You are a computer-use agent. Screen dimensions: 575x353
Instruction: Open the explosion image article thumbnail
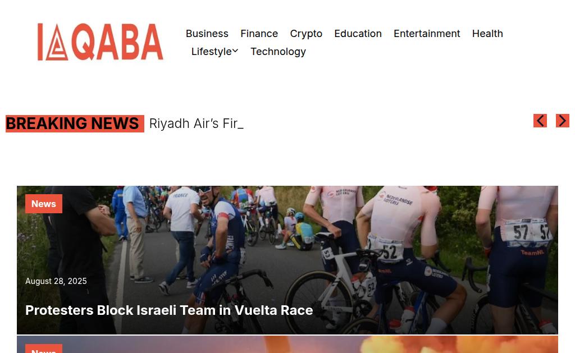[x=287, y=345]
